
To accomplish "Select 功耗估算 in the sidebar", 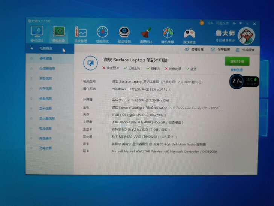I will pyautogui.click(x=50, y=148).
